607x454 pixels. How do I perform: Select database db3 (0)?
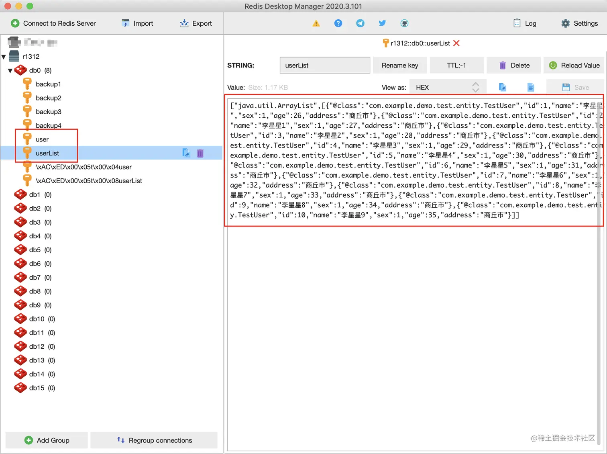click(33, 222)
